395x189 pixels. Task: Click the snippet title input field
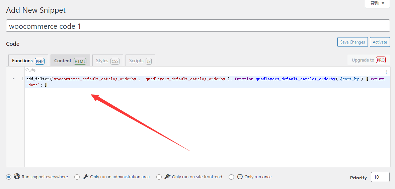click(198, 26)
